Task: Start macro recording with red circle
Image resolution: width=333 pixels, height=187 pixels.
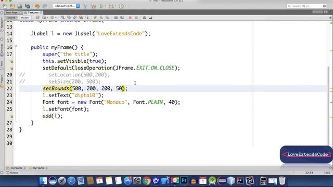Action: coord(130,18)
